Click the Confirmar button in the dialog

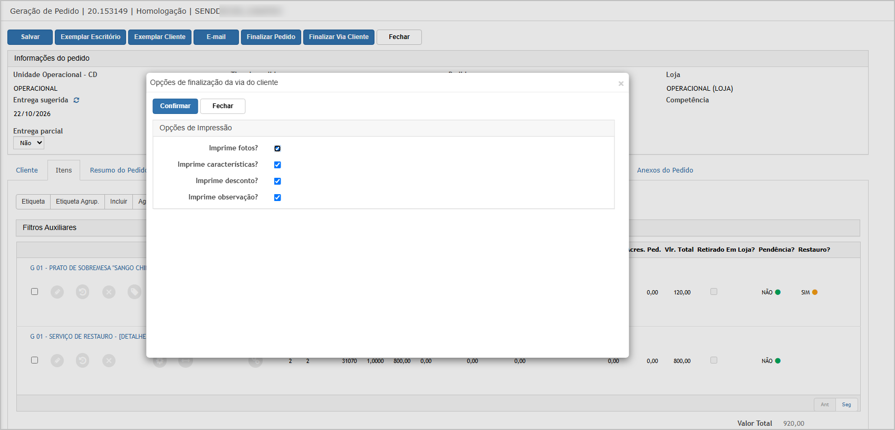pos(175,106)
